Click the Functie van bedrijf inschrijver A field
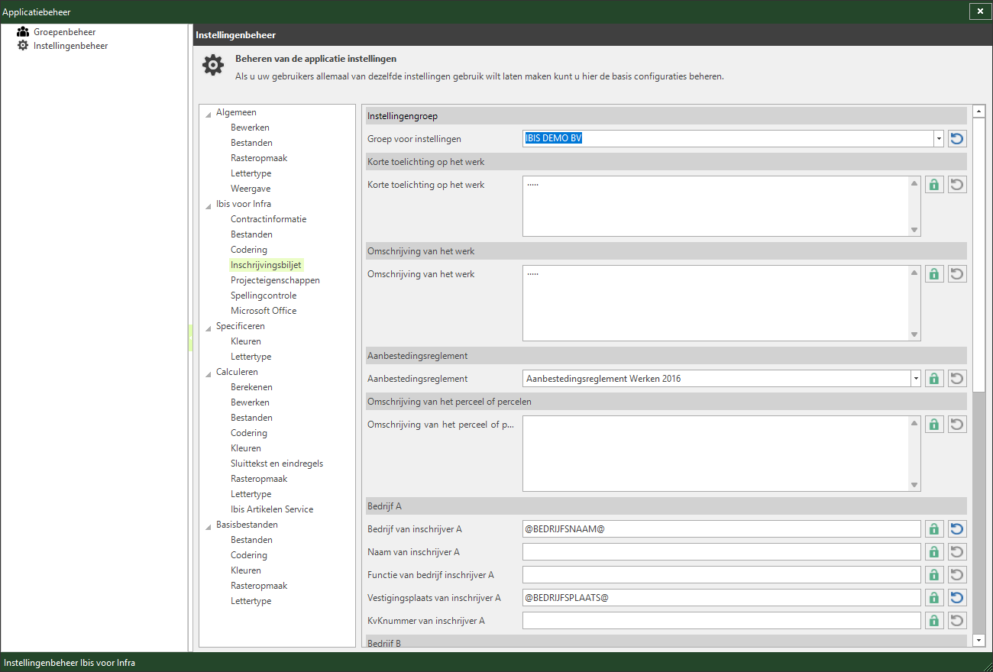The height and width of the screenshot is (672, 993). 722,574
